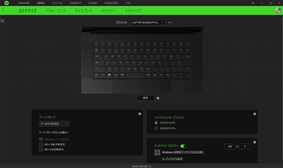
Task: Click the FN shortcut key box
Action: click(230, 147)
